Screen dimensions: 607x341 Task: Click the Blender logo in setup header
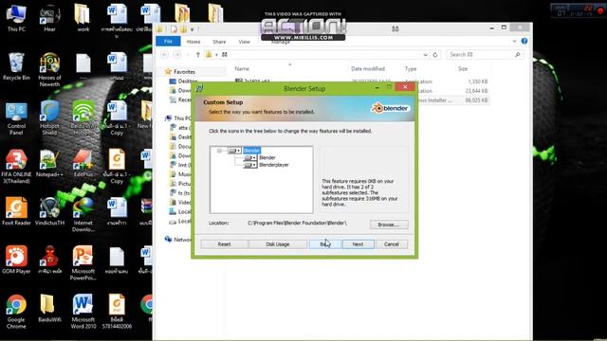pyautogui.click(x=390, y=108)
